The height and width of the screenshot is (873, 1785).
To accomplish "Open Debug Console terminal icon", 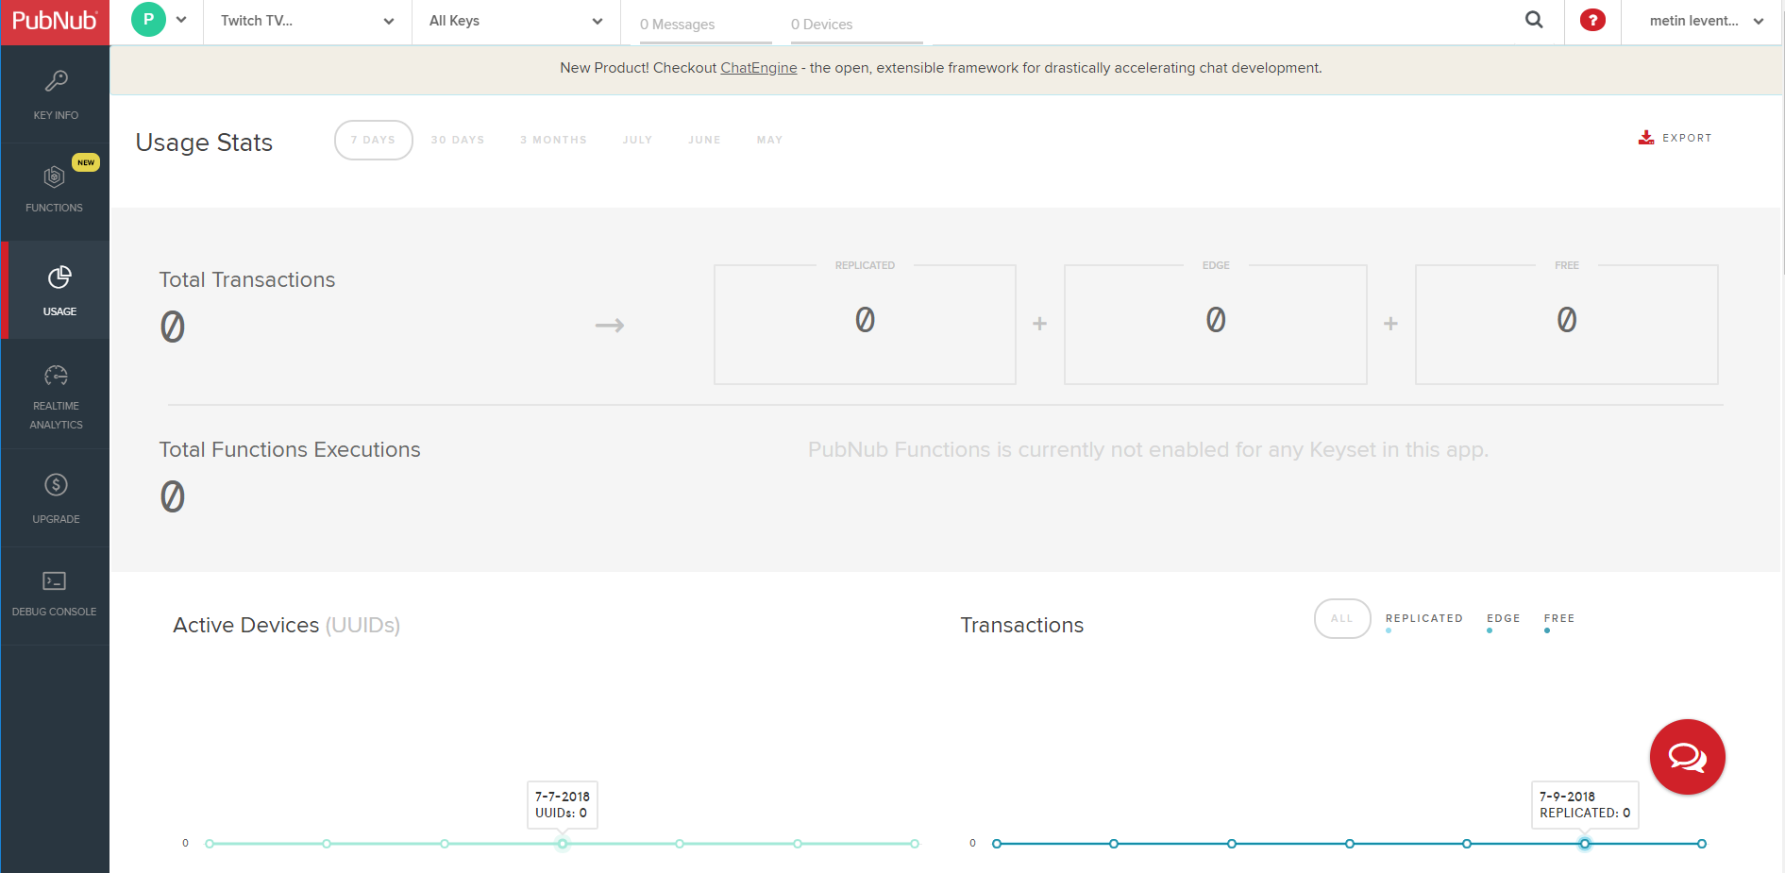I will [55, 580].
